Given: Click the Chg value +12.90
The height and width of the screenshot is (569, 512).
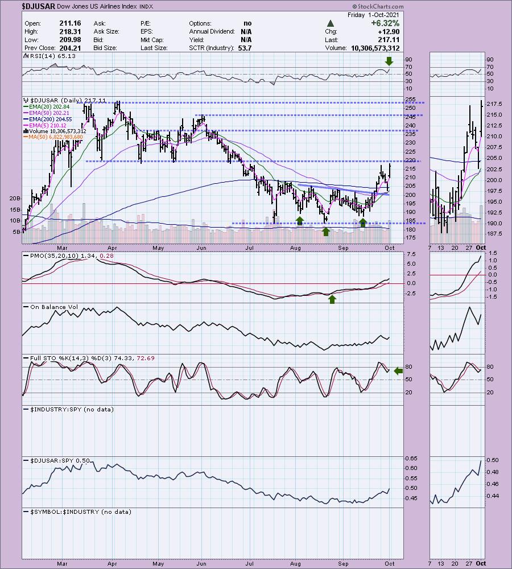Looking at the screenshot, I should [389, 31].
